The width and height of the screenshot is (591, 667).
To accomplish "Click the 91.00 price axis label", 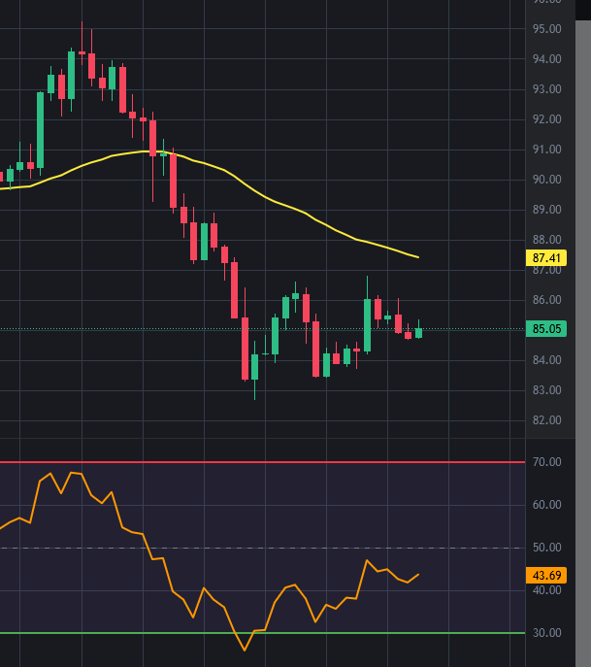I will click(x=546, y=150).
